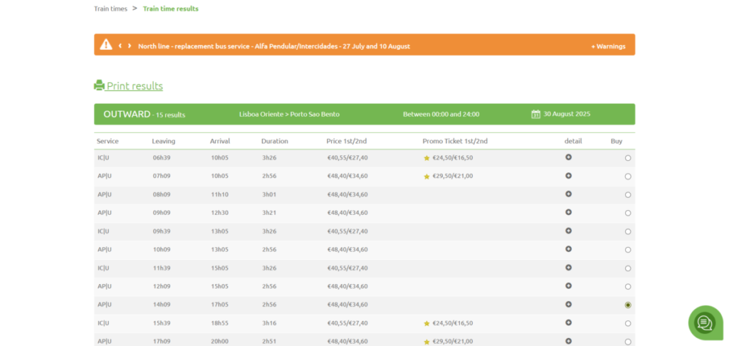Select the 12h09 train to buy
This screenshot has width=729, height=346.
[x=628, y=286]
